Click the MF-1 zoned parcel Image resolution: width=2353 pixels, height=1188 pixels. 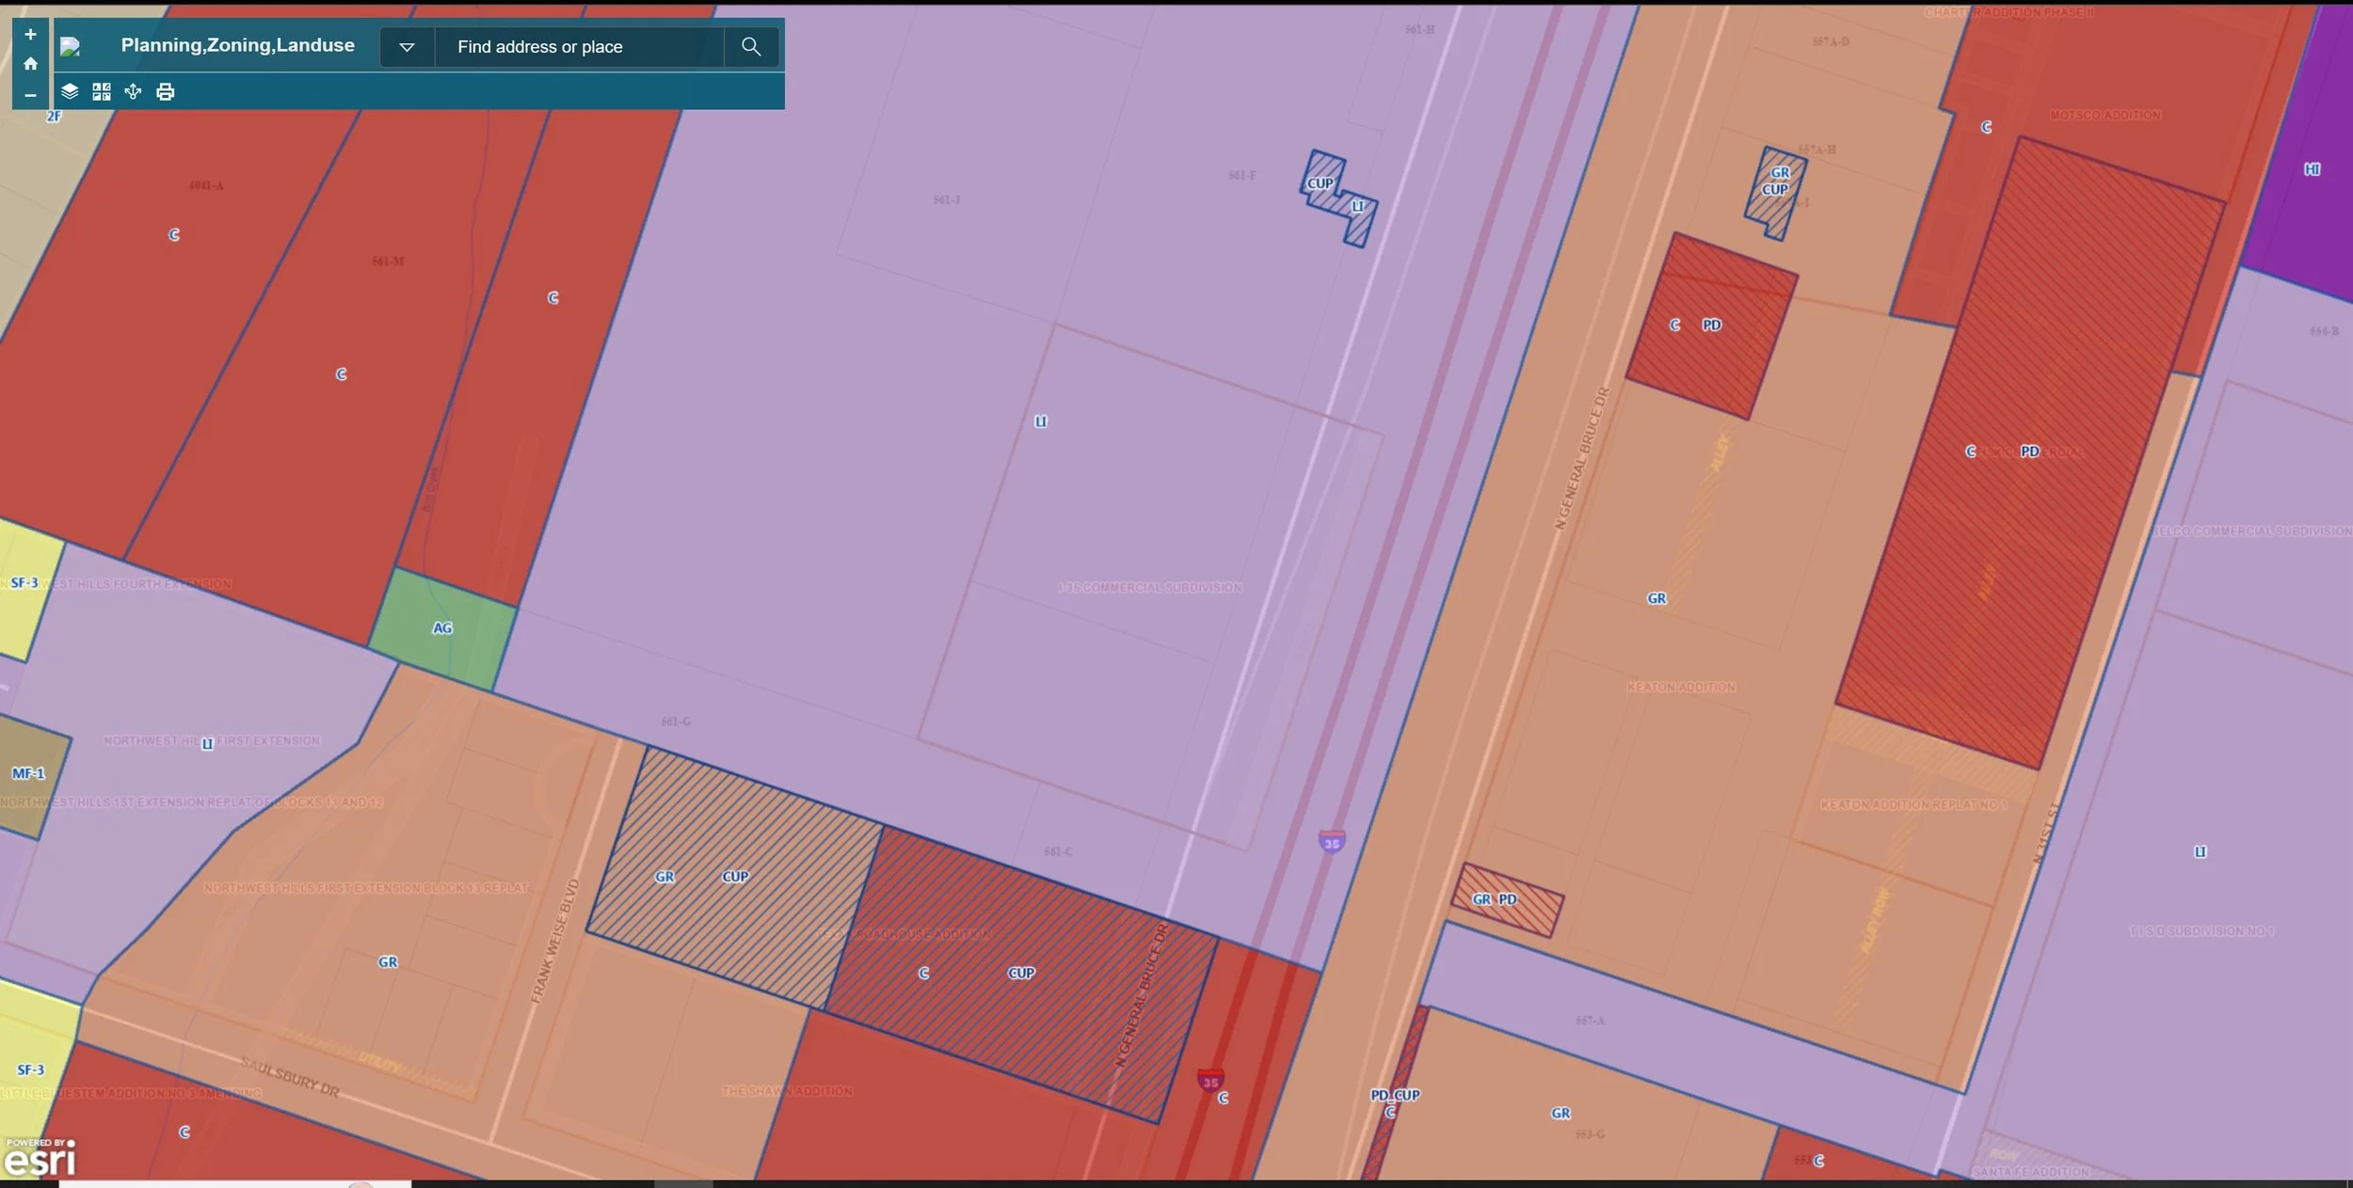click(28, 773)
